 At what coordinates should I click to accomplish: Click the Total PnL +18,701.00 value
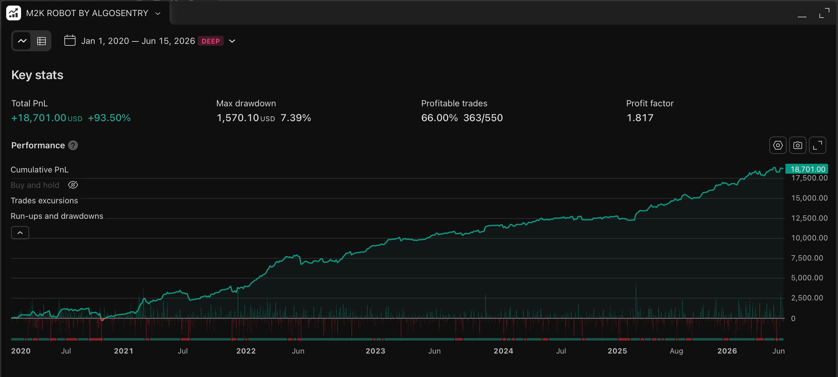(47, 117)
